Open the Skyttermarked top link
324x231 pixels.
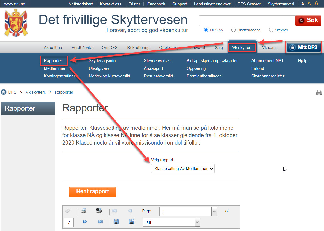(x=281, y=4)
